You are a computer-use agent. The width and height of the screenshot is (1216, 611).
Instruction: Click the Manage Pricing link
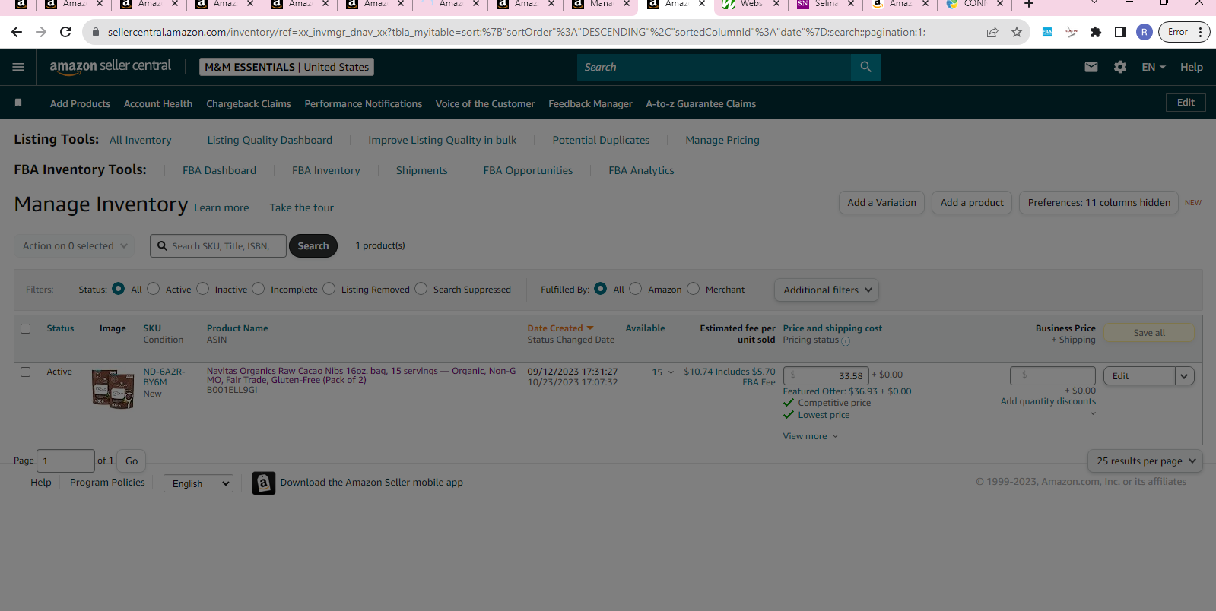pos(722,140)
